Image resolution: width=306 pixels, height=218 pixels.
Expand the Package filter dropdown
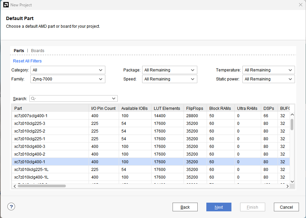(x=170, y=70)
